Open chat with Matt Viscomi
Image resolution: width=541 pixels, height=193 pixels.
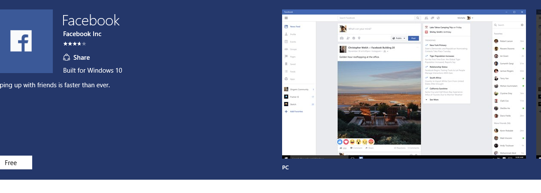coord(509,138)
